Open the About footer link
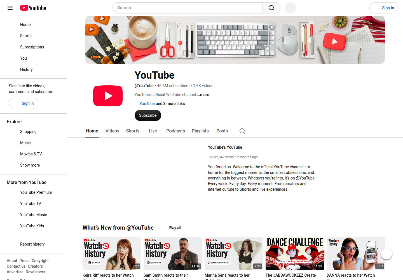403x280 pixels. click(x=12, y=261)
